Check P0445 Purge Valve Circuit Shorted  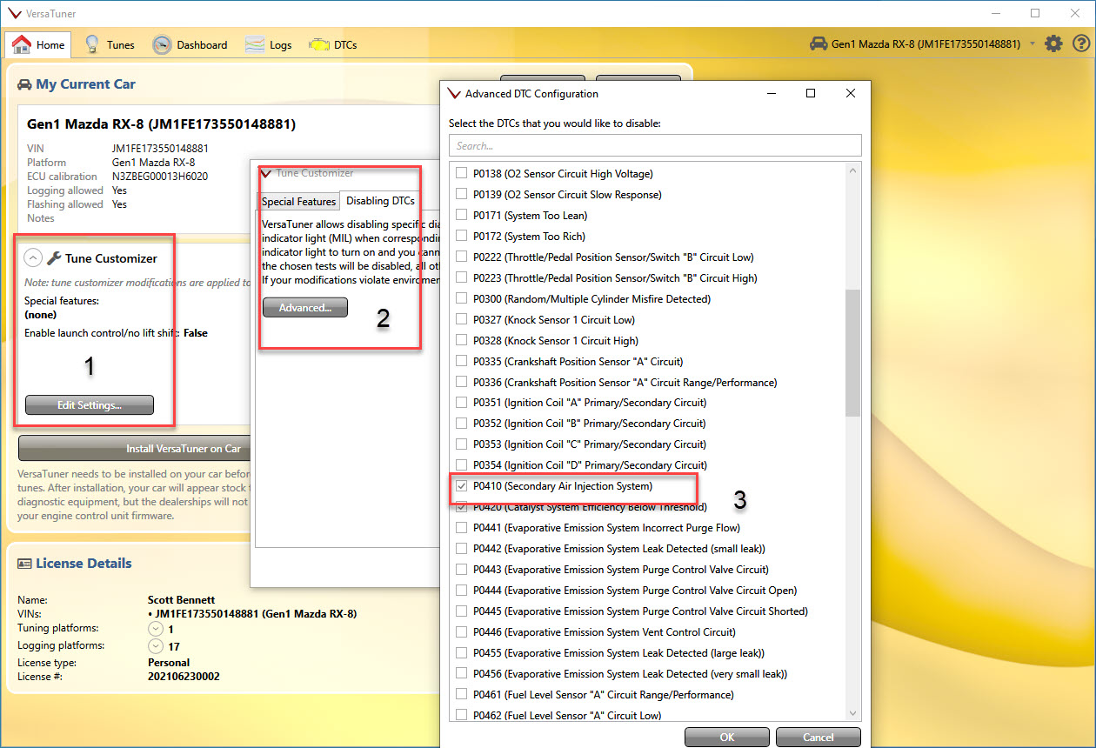(x=461, y=611)
